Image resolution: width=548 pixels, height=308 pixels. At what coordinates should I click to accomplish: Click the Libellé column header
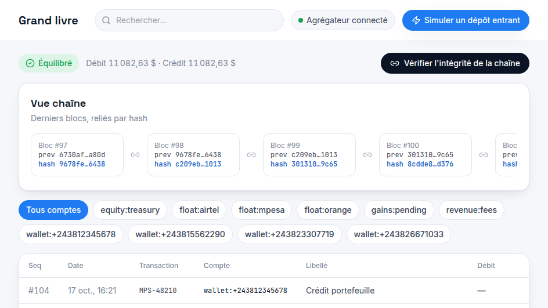[x=316, y=266]
